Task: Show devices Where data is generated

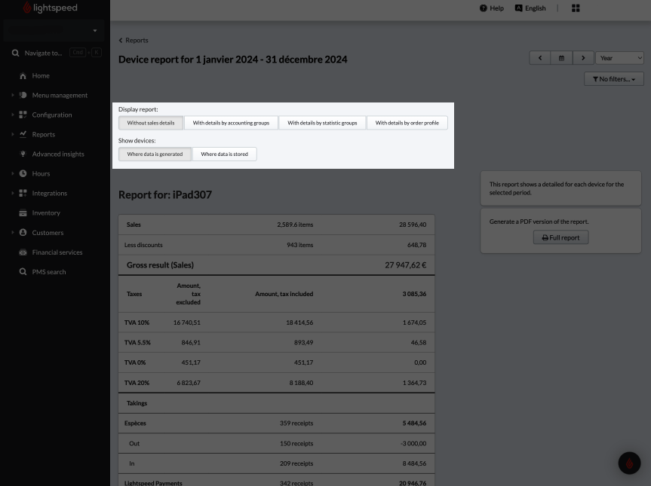Action: coord(155,154)
